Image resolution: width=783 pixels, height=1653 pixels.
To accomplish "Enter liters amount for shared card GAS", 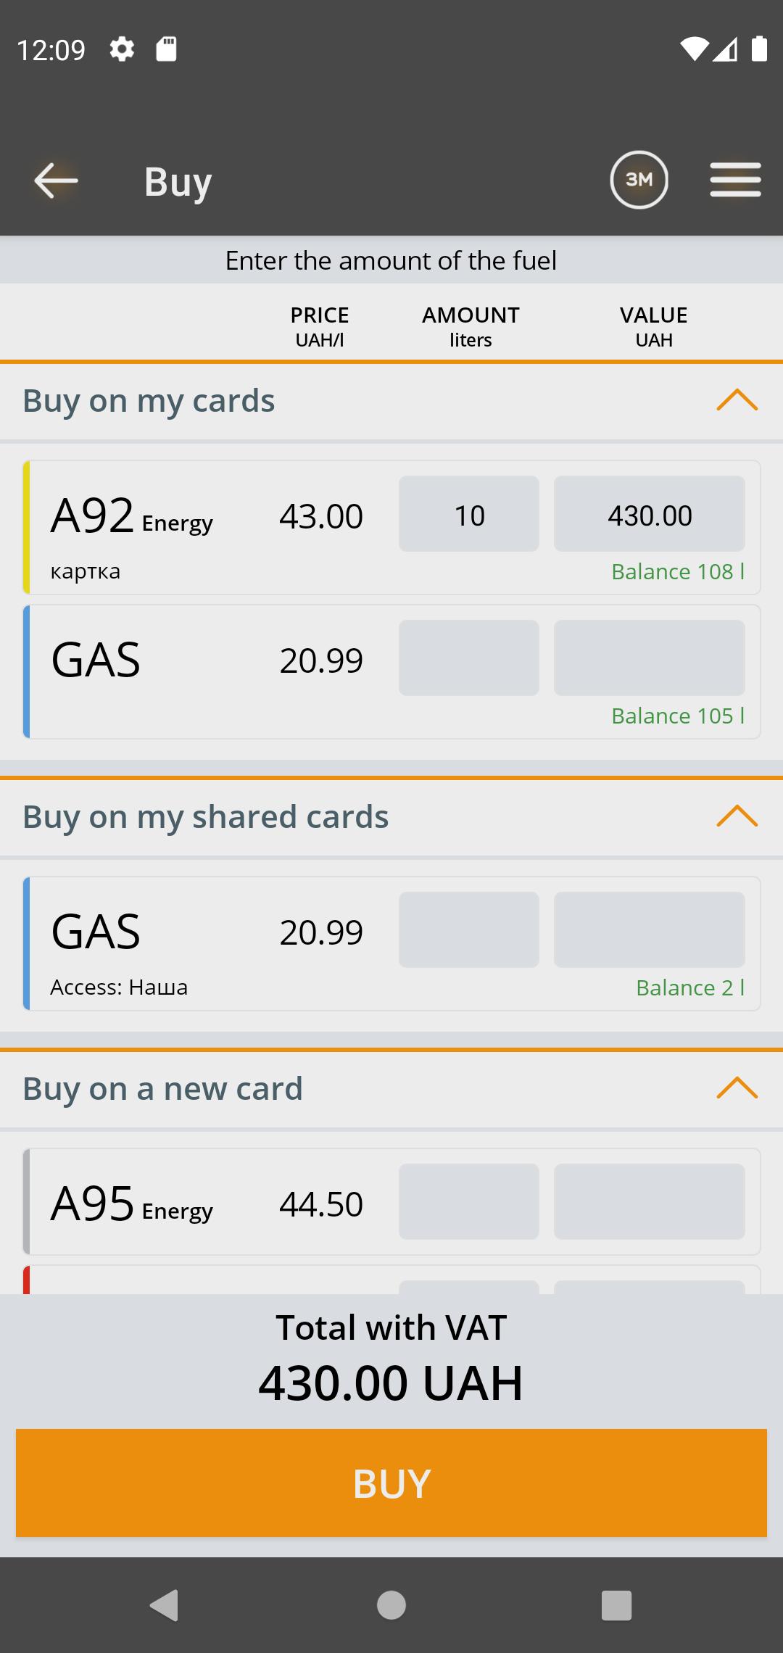I will click(469, 930).
